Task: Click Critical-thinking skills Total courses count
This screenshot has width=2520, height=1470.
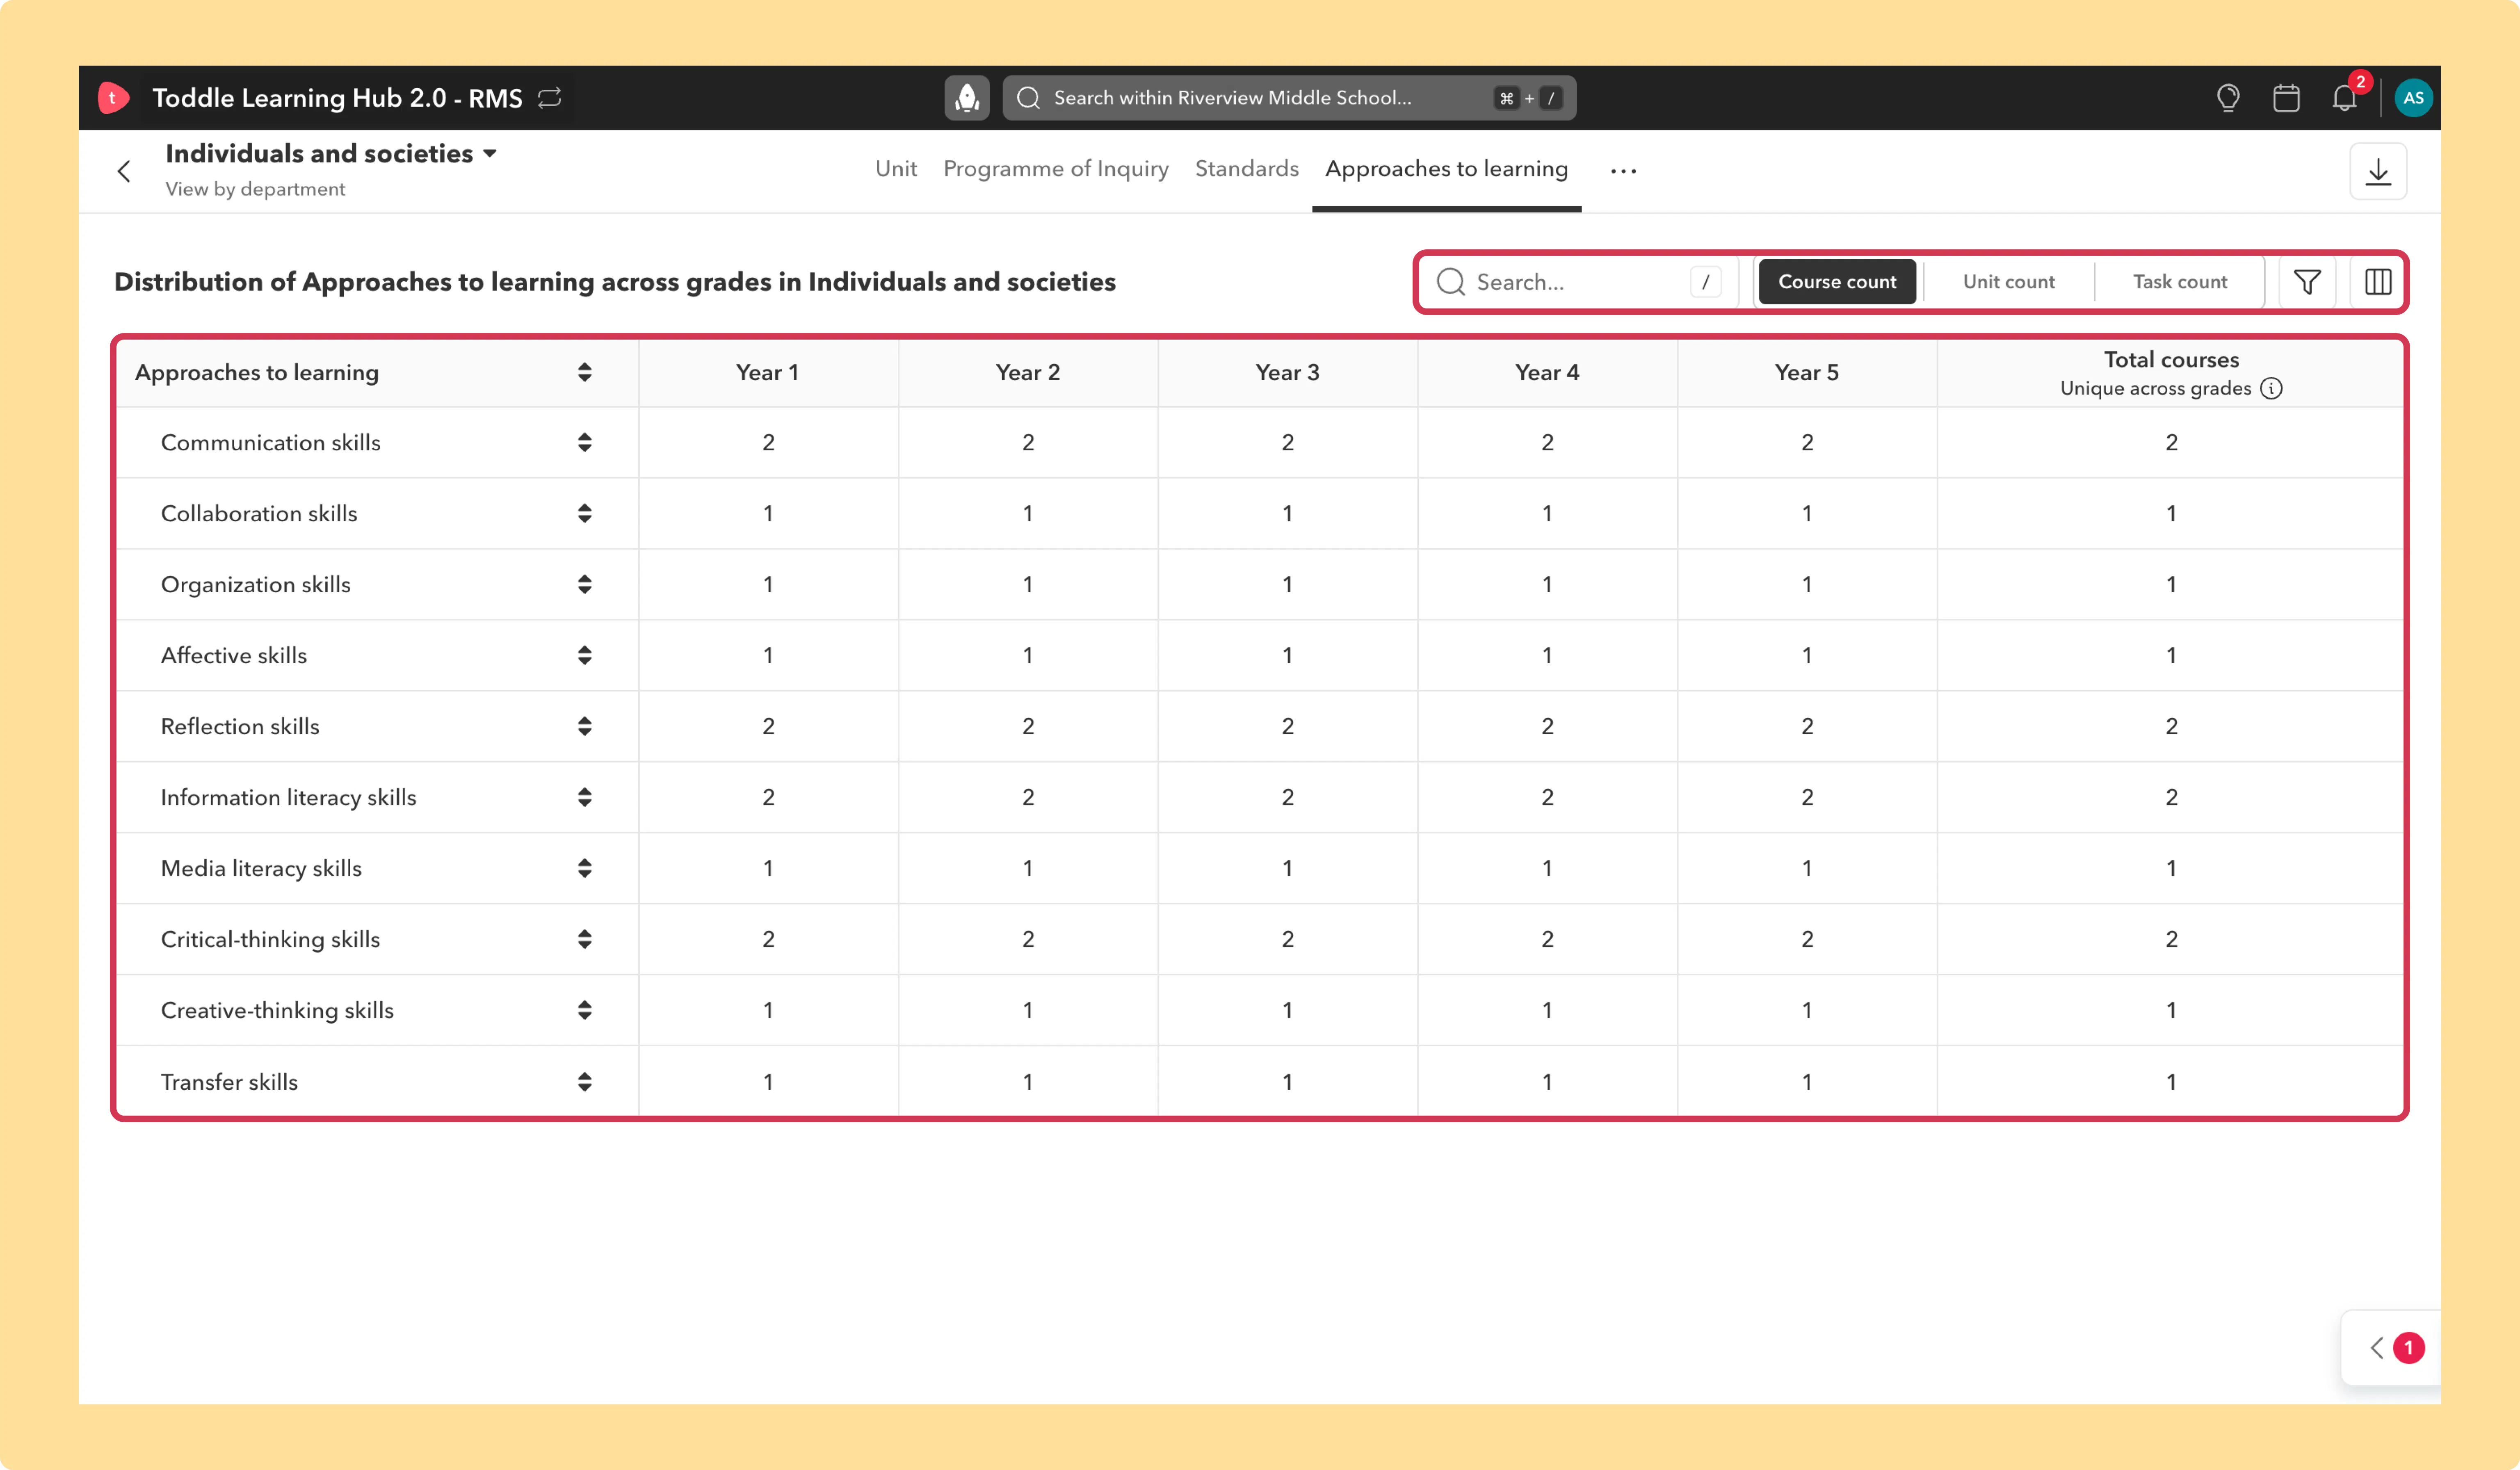Action: point(2171,939)
